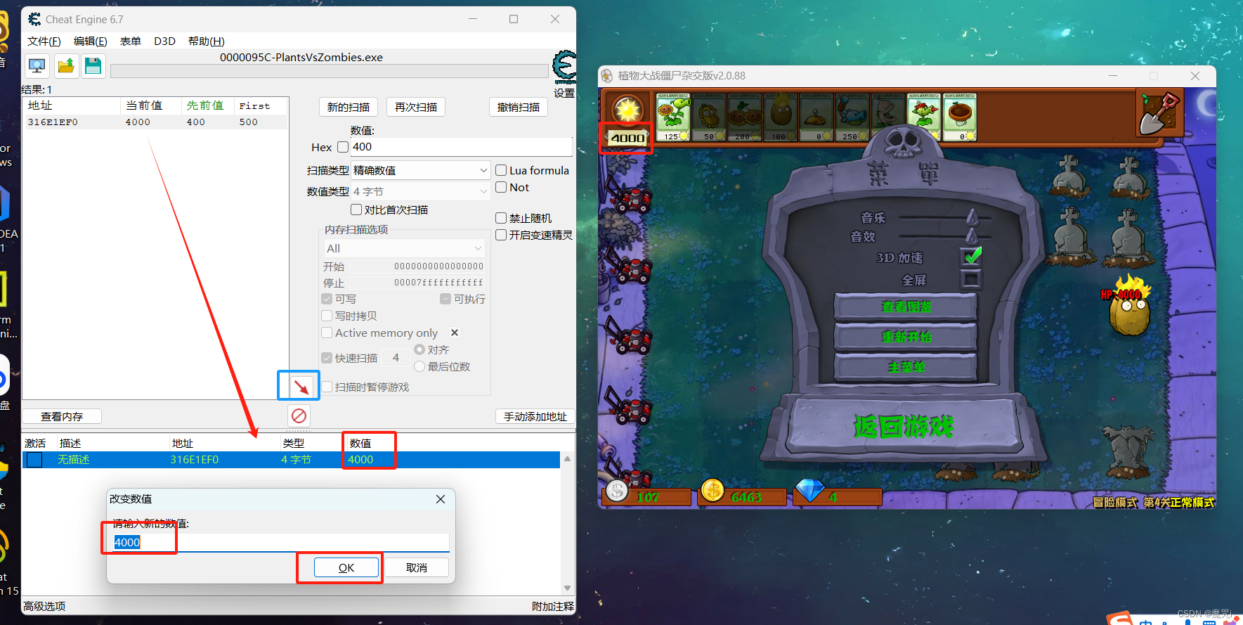Open the D3D menu
The height and width of the screenshot is (625, 1243).
[x=165, y=41]
